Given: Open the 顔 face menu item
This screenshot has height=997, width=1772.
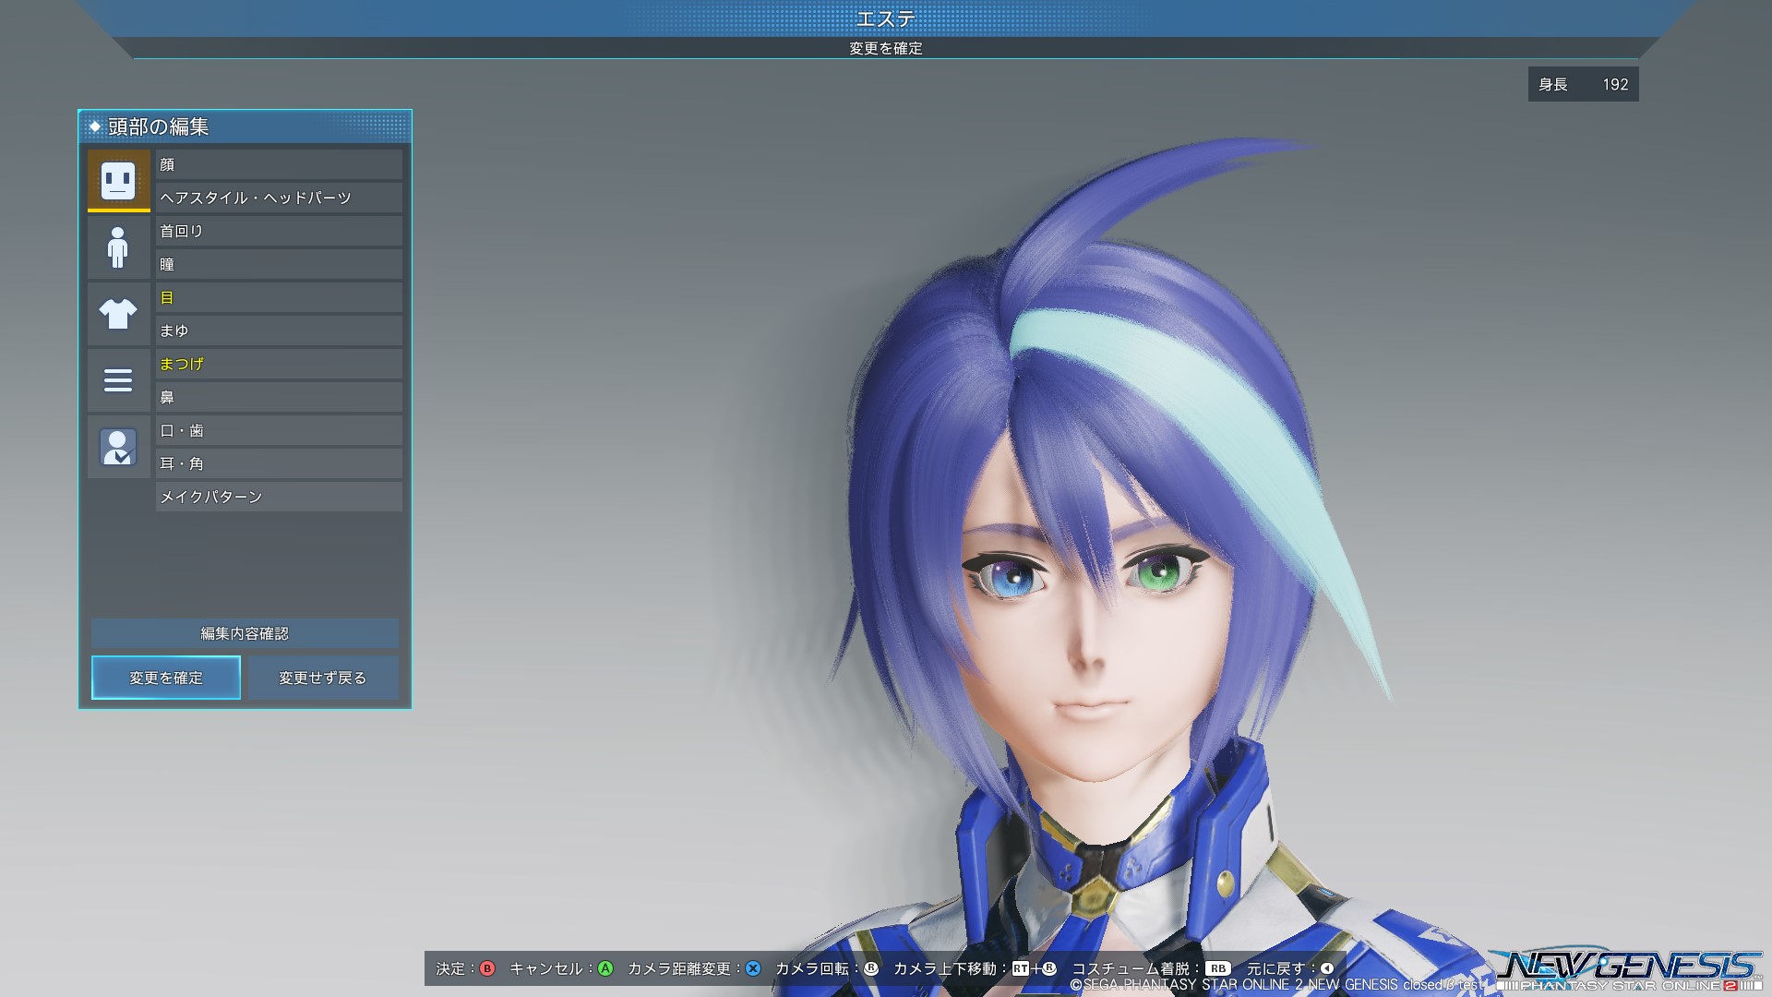Looking at the screenshot, I should click(279, 164).
